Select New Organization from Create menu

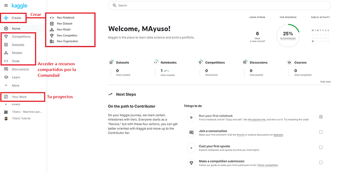tap(67, 41)
